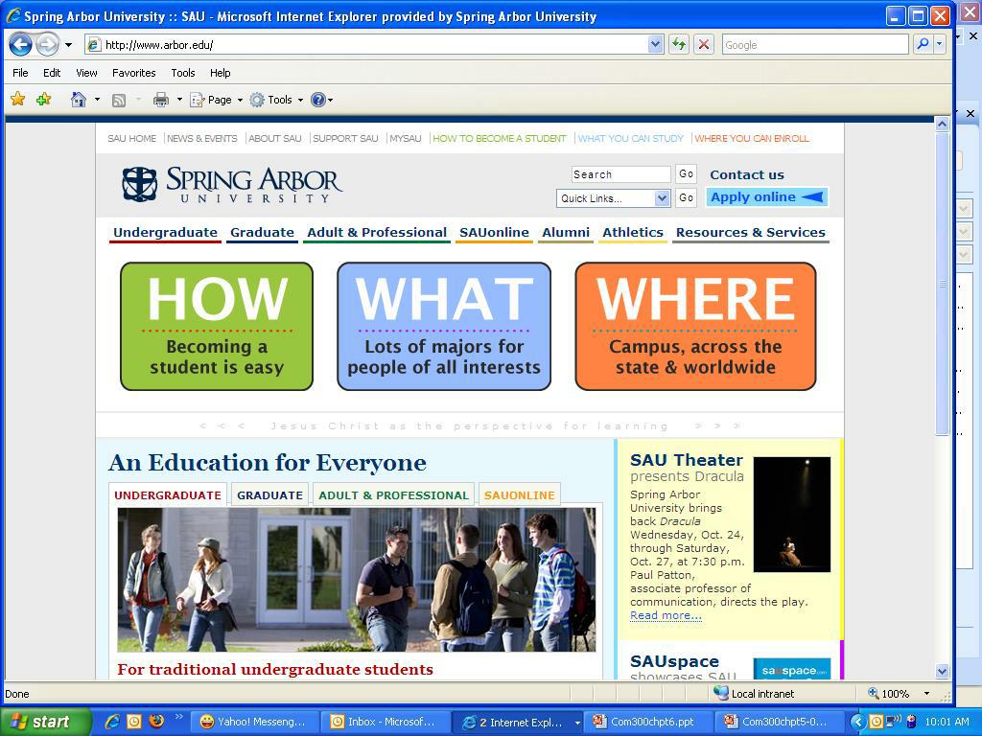
Task: Select the SAUONLINE tab
Action: pos(519,495)
